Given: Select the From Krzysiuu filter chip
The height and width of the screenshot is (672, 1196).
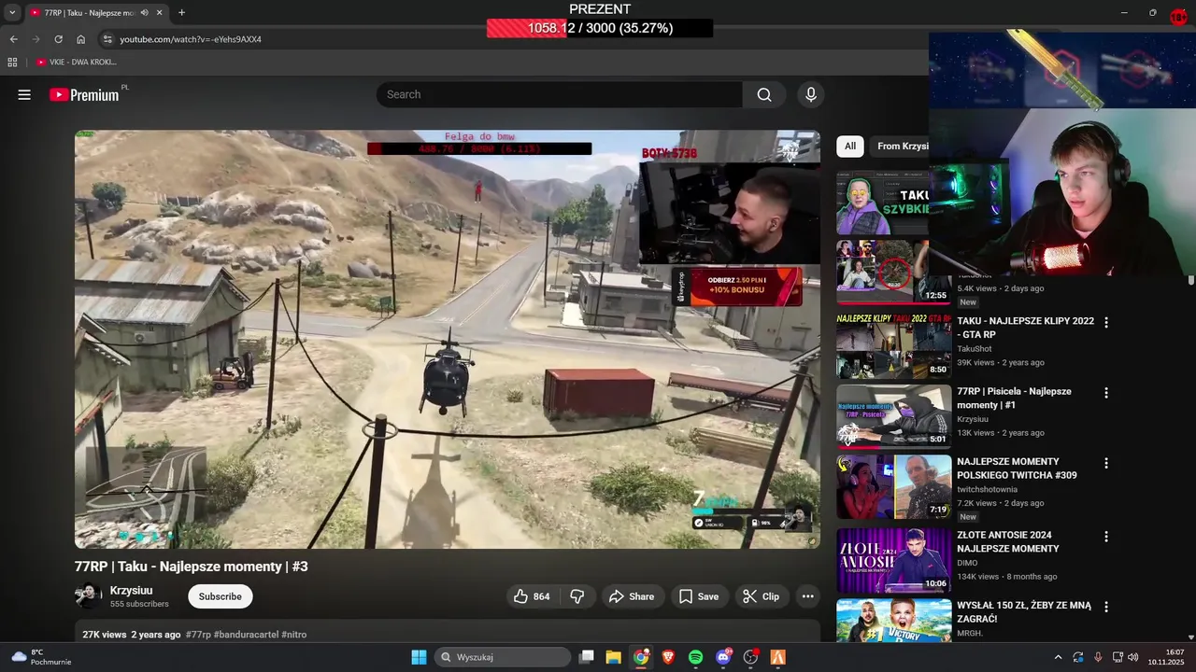Looking at the screenshot, I should [902, 146].
